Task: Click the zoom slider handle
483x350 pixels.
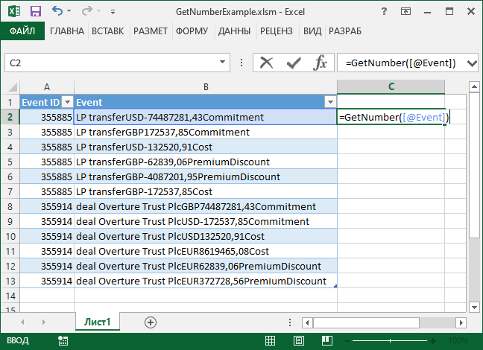Action: coord(390,341)
